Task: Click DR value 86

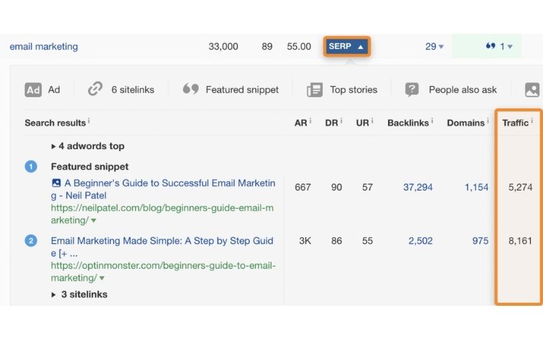Action: point(336,241)
